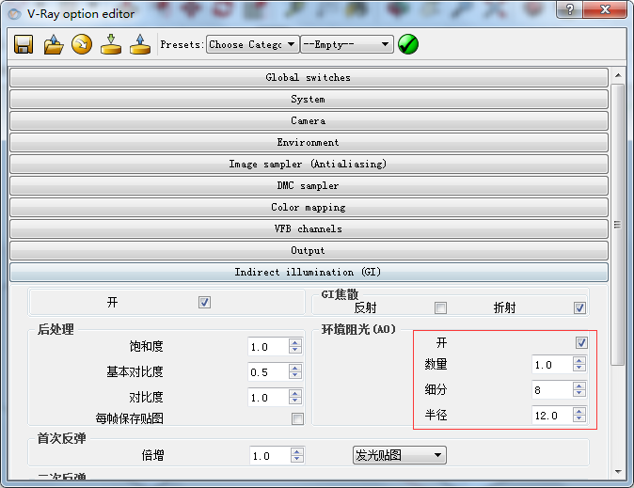Expand the Environment rollout
Screen dimensions: 634x488
[309, 142]
